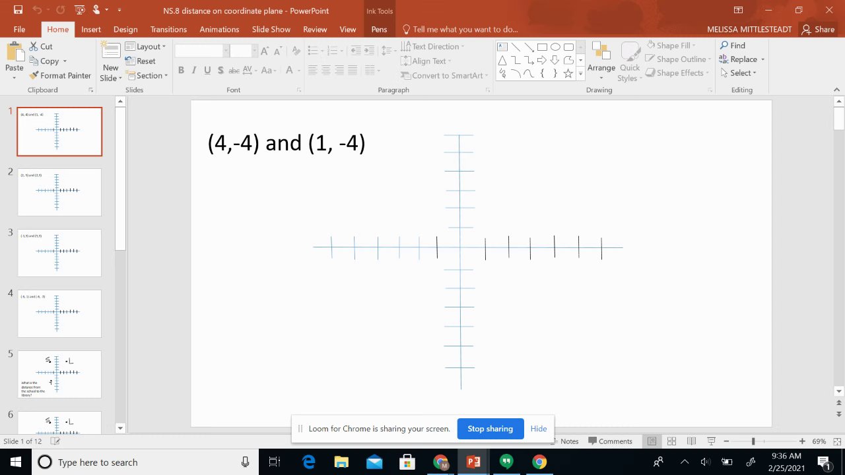Screen dimensions: 845x475
Task: Click the zoom out minus button
Action: tap(726, 441)
